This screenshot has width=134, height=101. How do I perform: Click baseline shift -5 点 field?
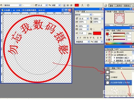(x=83, y=33)
